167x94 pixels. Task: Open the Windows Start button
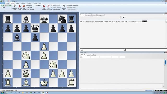point(2,93)
